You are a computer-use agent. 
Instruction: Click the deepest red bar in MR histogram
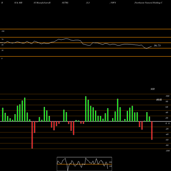click(x=32, y=135)
